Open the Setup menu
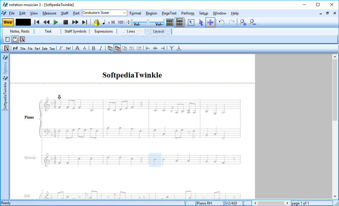 coord(203,13)
